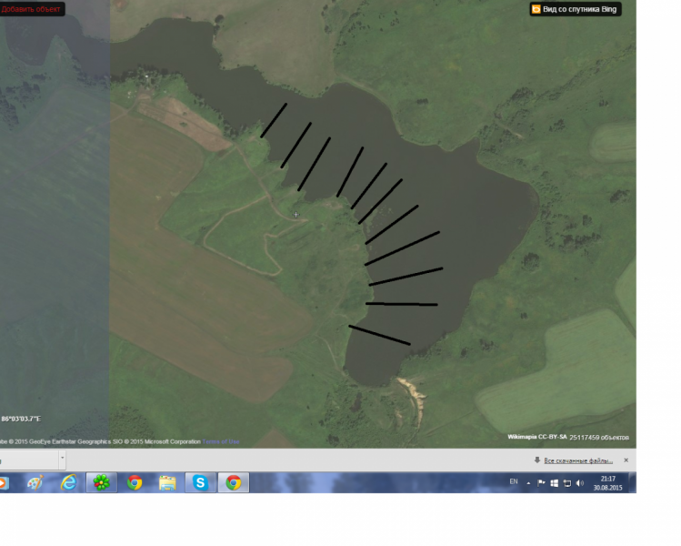Close the downloads bar with the X
This screenshot has height=546, width=681.
(629, 460)
